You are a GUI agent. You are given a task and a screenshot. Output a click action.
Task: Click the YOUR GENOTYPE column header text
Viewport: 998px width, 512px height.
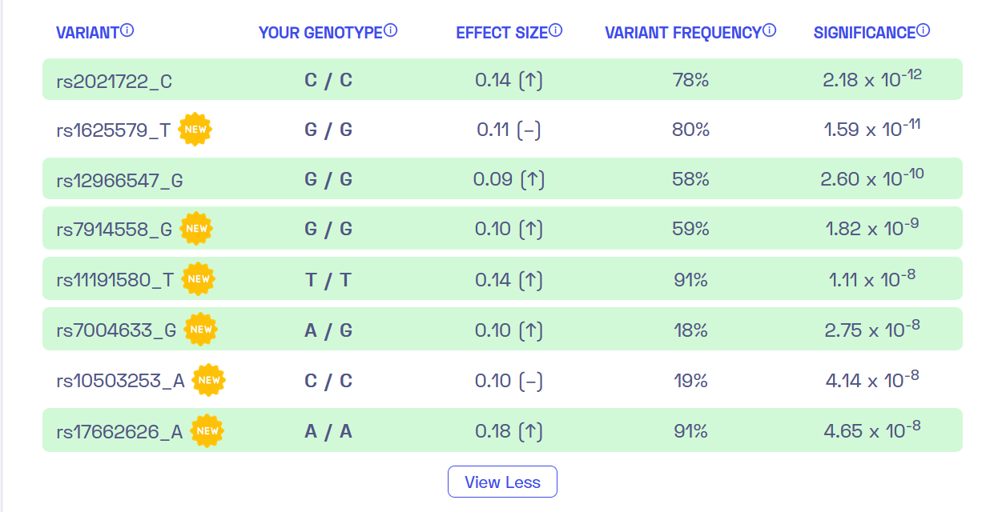[320, 33]
